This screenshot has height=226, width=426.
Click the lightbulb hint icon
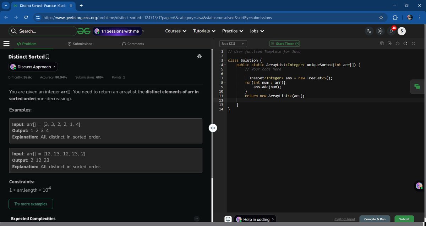point(228,219)
